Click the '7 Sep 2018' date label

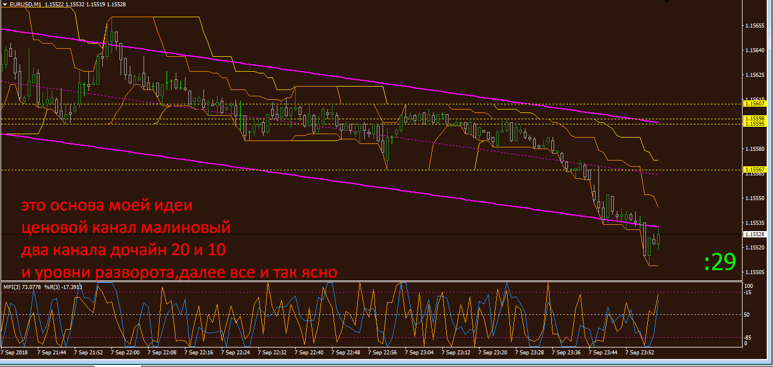coord(16,353)
